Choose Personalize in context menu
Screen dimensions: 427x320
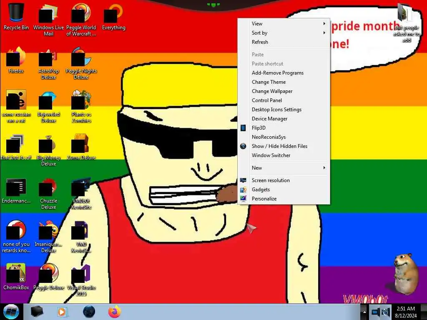point(284,199)
